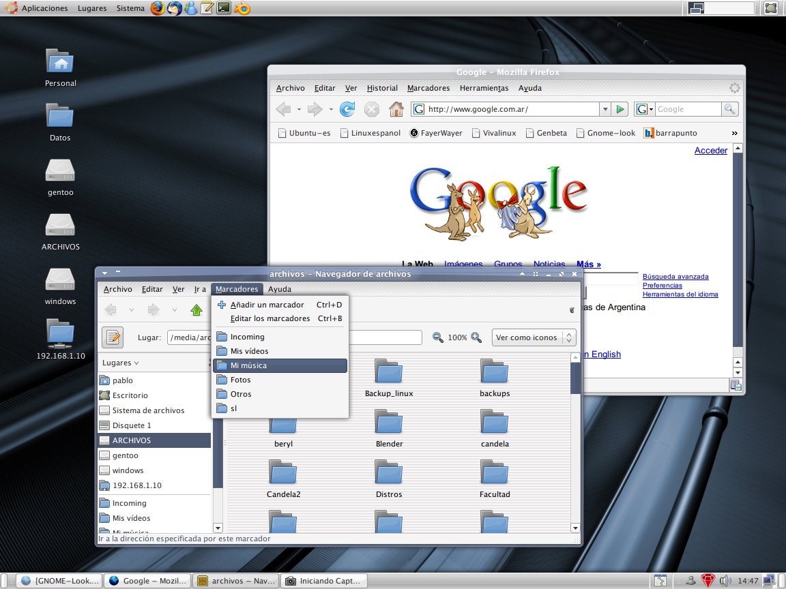Click the Preferencias link on Google
The width and height of the screenshot is (786, 589).
click(x=663, y=286)
